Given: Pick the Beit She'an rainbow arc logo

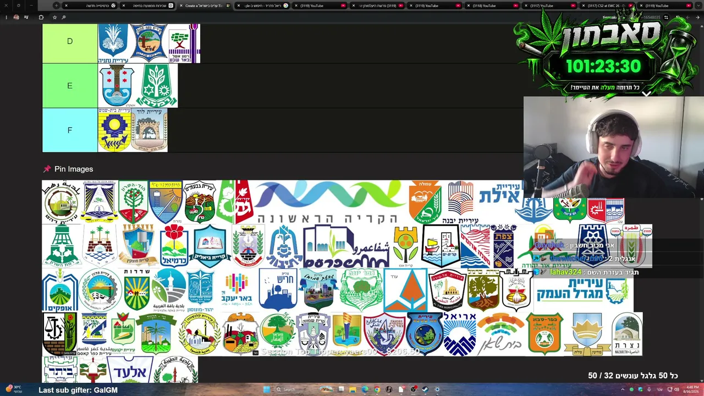Looking at the screenshot, I should coord(501,334).
